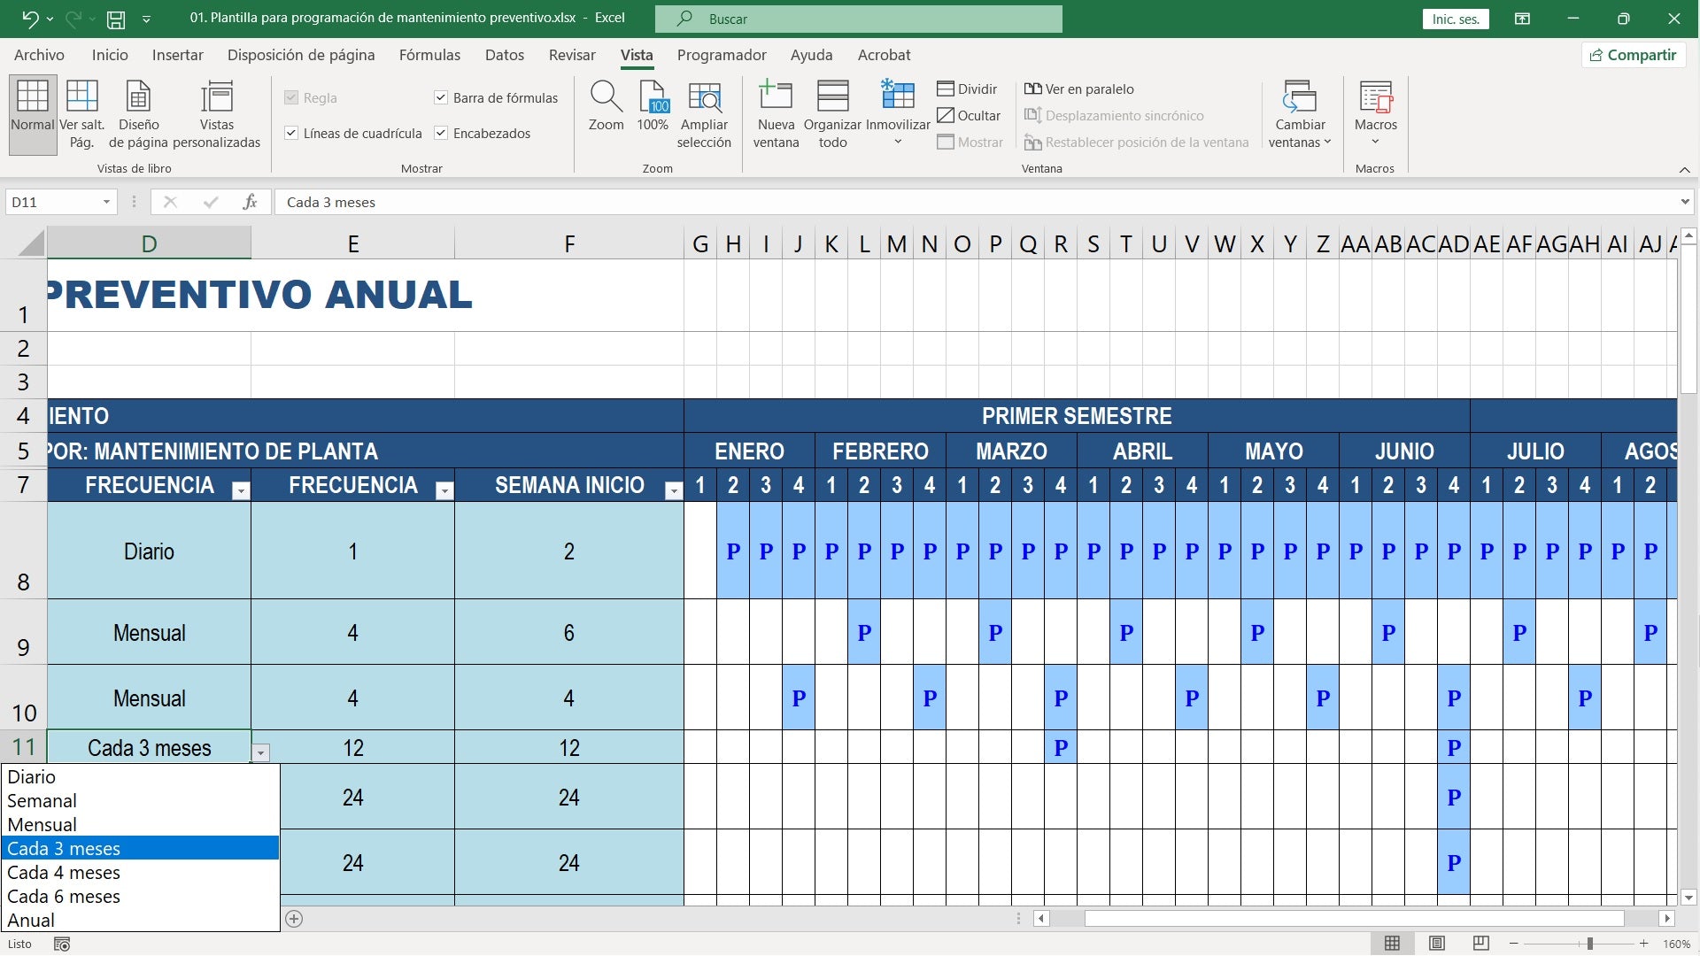Screen dimensions: 1700x956
Task: Click the formula bar text field
Action: click(x=974, y=202)
